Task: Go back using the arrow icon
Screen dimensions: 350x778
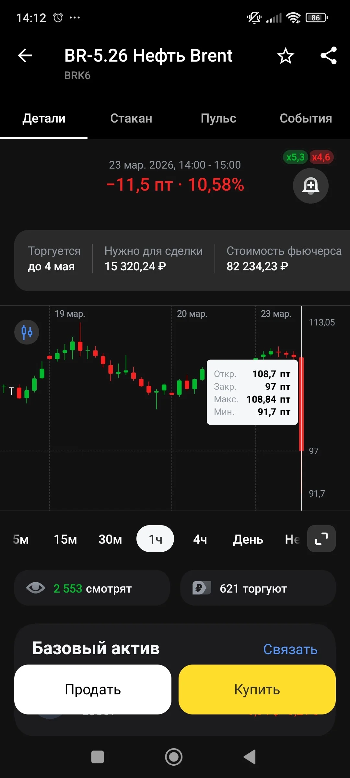Action: (25, 55)
